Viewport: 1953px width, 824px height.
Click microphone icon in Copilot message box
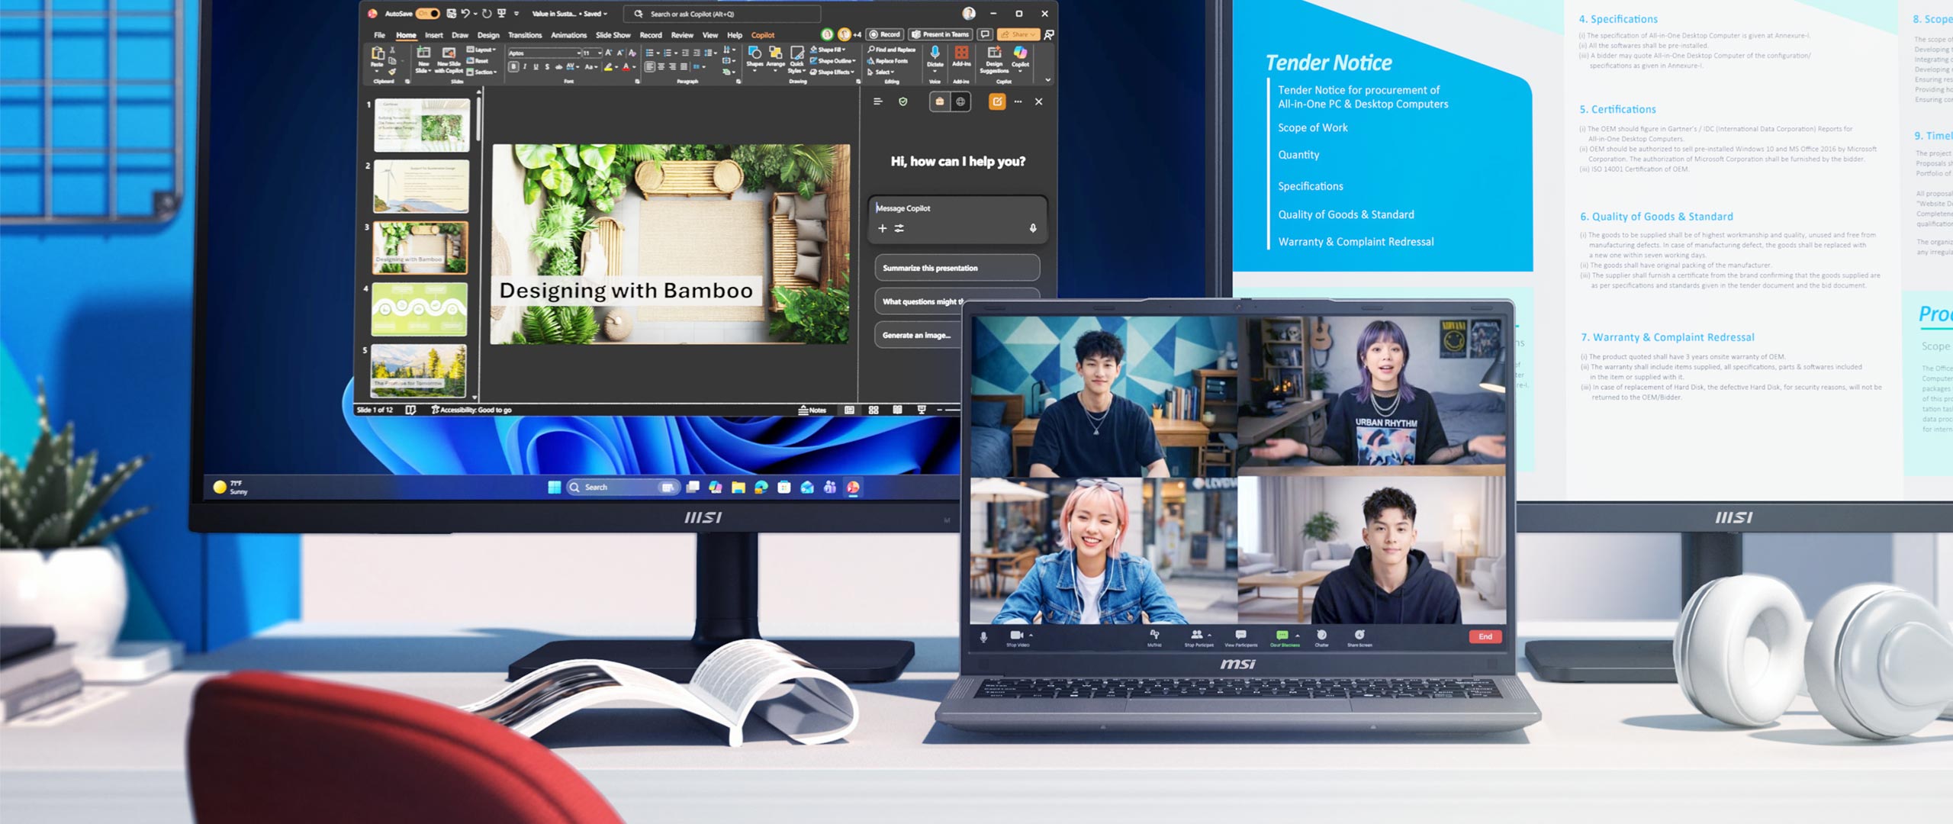coord(1033,228)
